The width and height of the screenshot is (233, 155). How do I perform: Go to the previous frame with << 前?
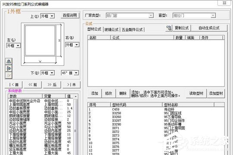pyautogui.click(x=33, y=85)
